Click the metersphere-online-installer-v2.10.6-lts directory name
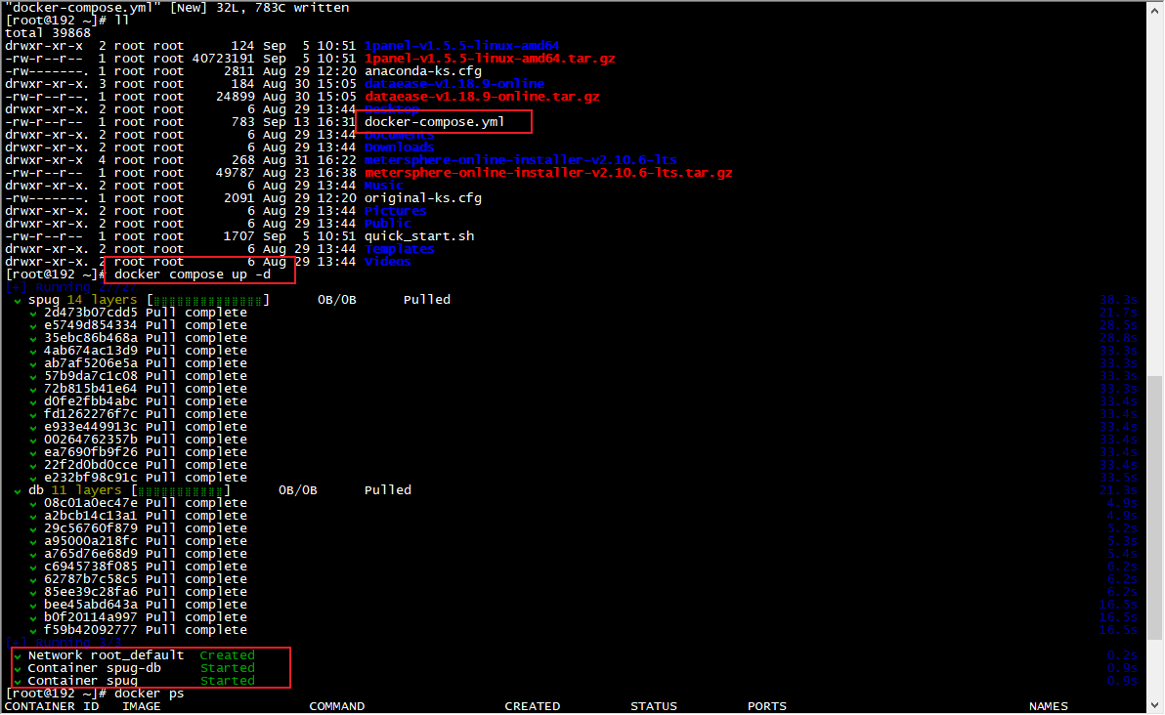The width and height of the screenshot is (1165, 715). click(520, 160)
